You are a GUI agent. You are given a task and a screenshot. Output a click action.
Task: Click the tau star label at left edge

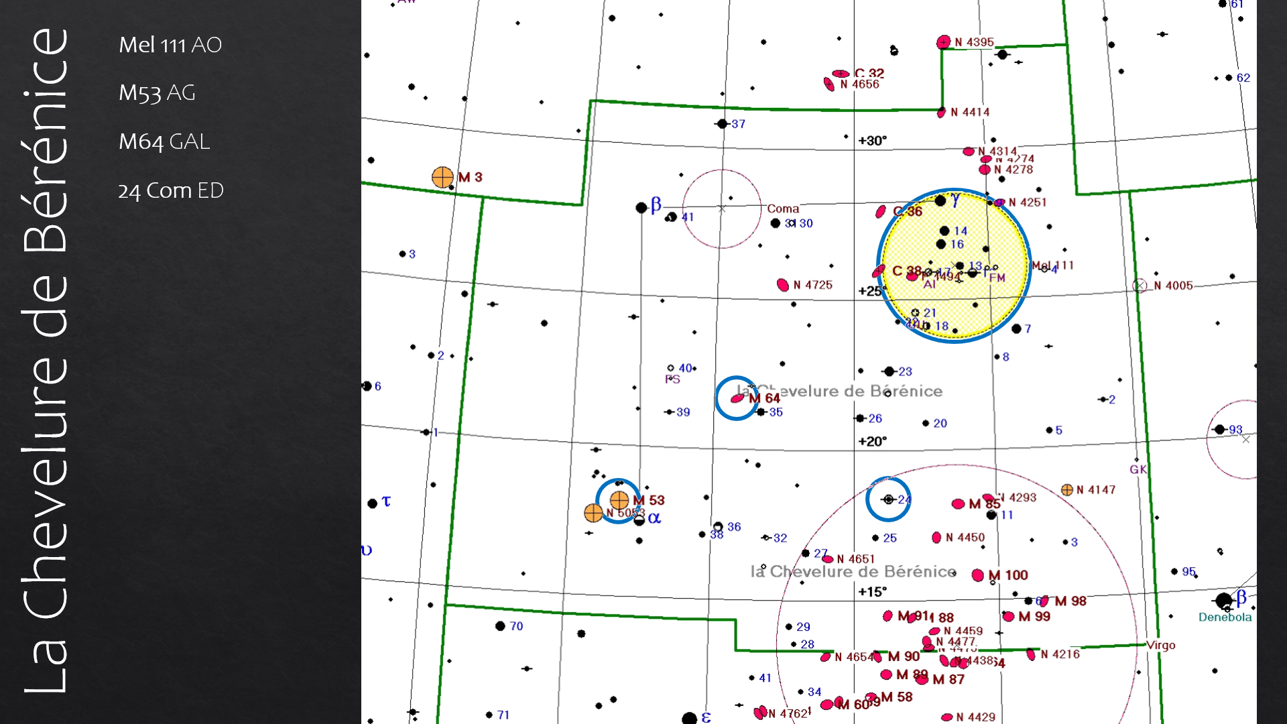point(386,501)
